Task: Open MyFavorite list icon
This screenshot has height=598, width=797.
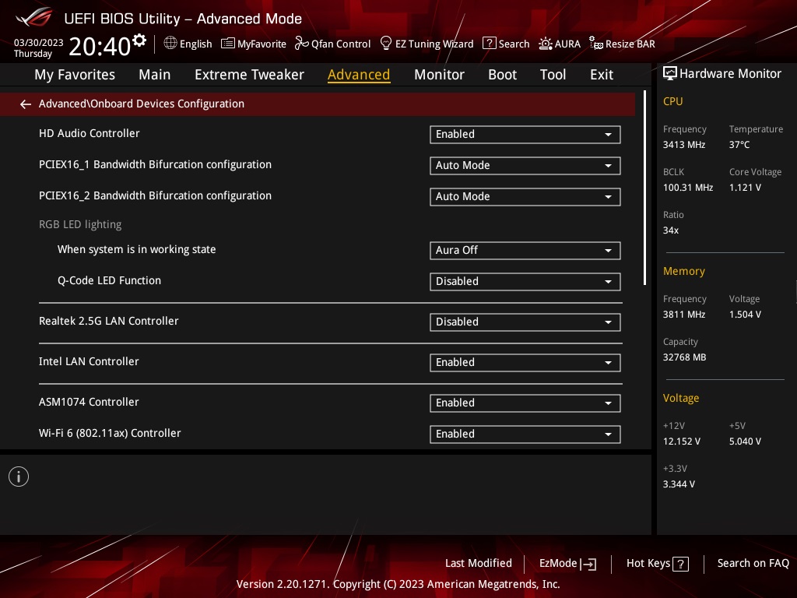Action: click(227, 44)
